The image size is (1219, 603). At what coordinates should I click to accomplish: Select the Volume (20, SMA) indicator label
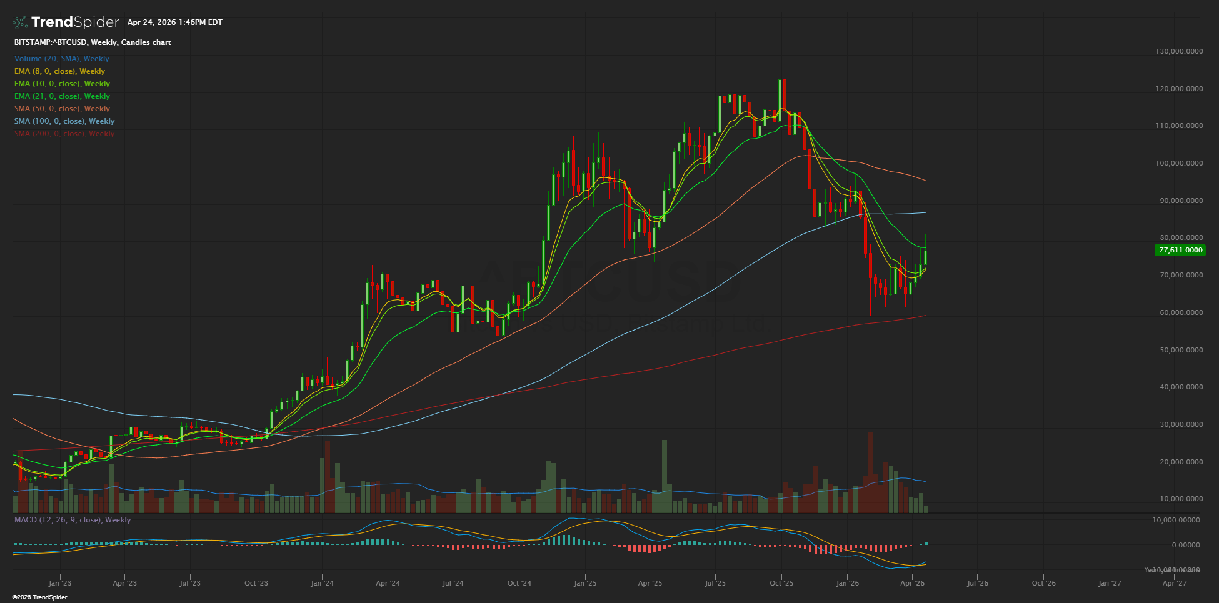(x=61, y=59)
